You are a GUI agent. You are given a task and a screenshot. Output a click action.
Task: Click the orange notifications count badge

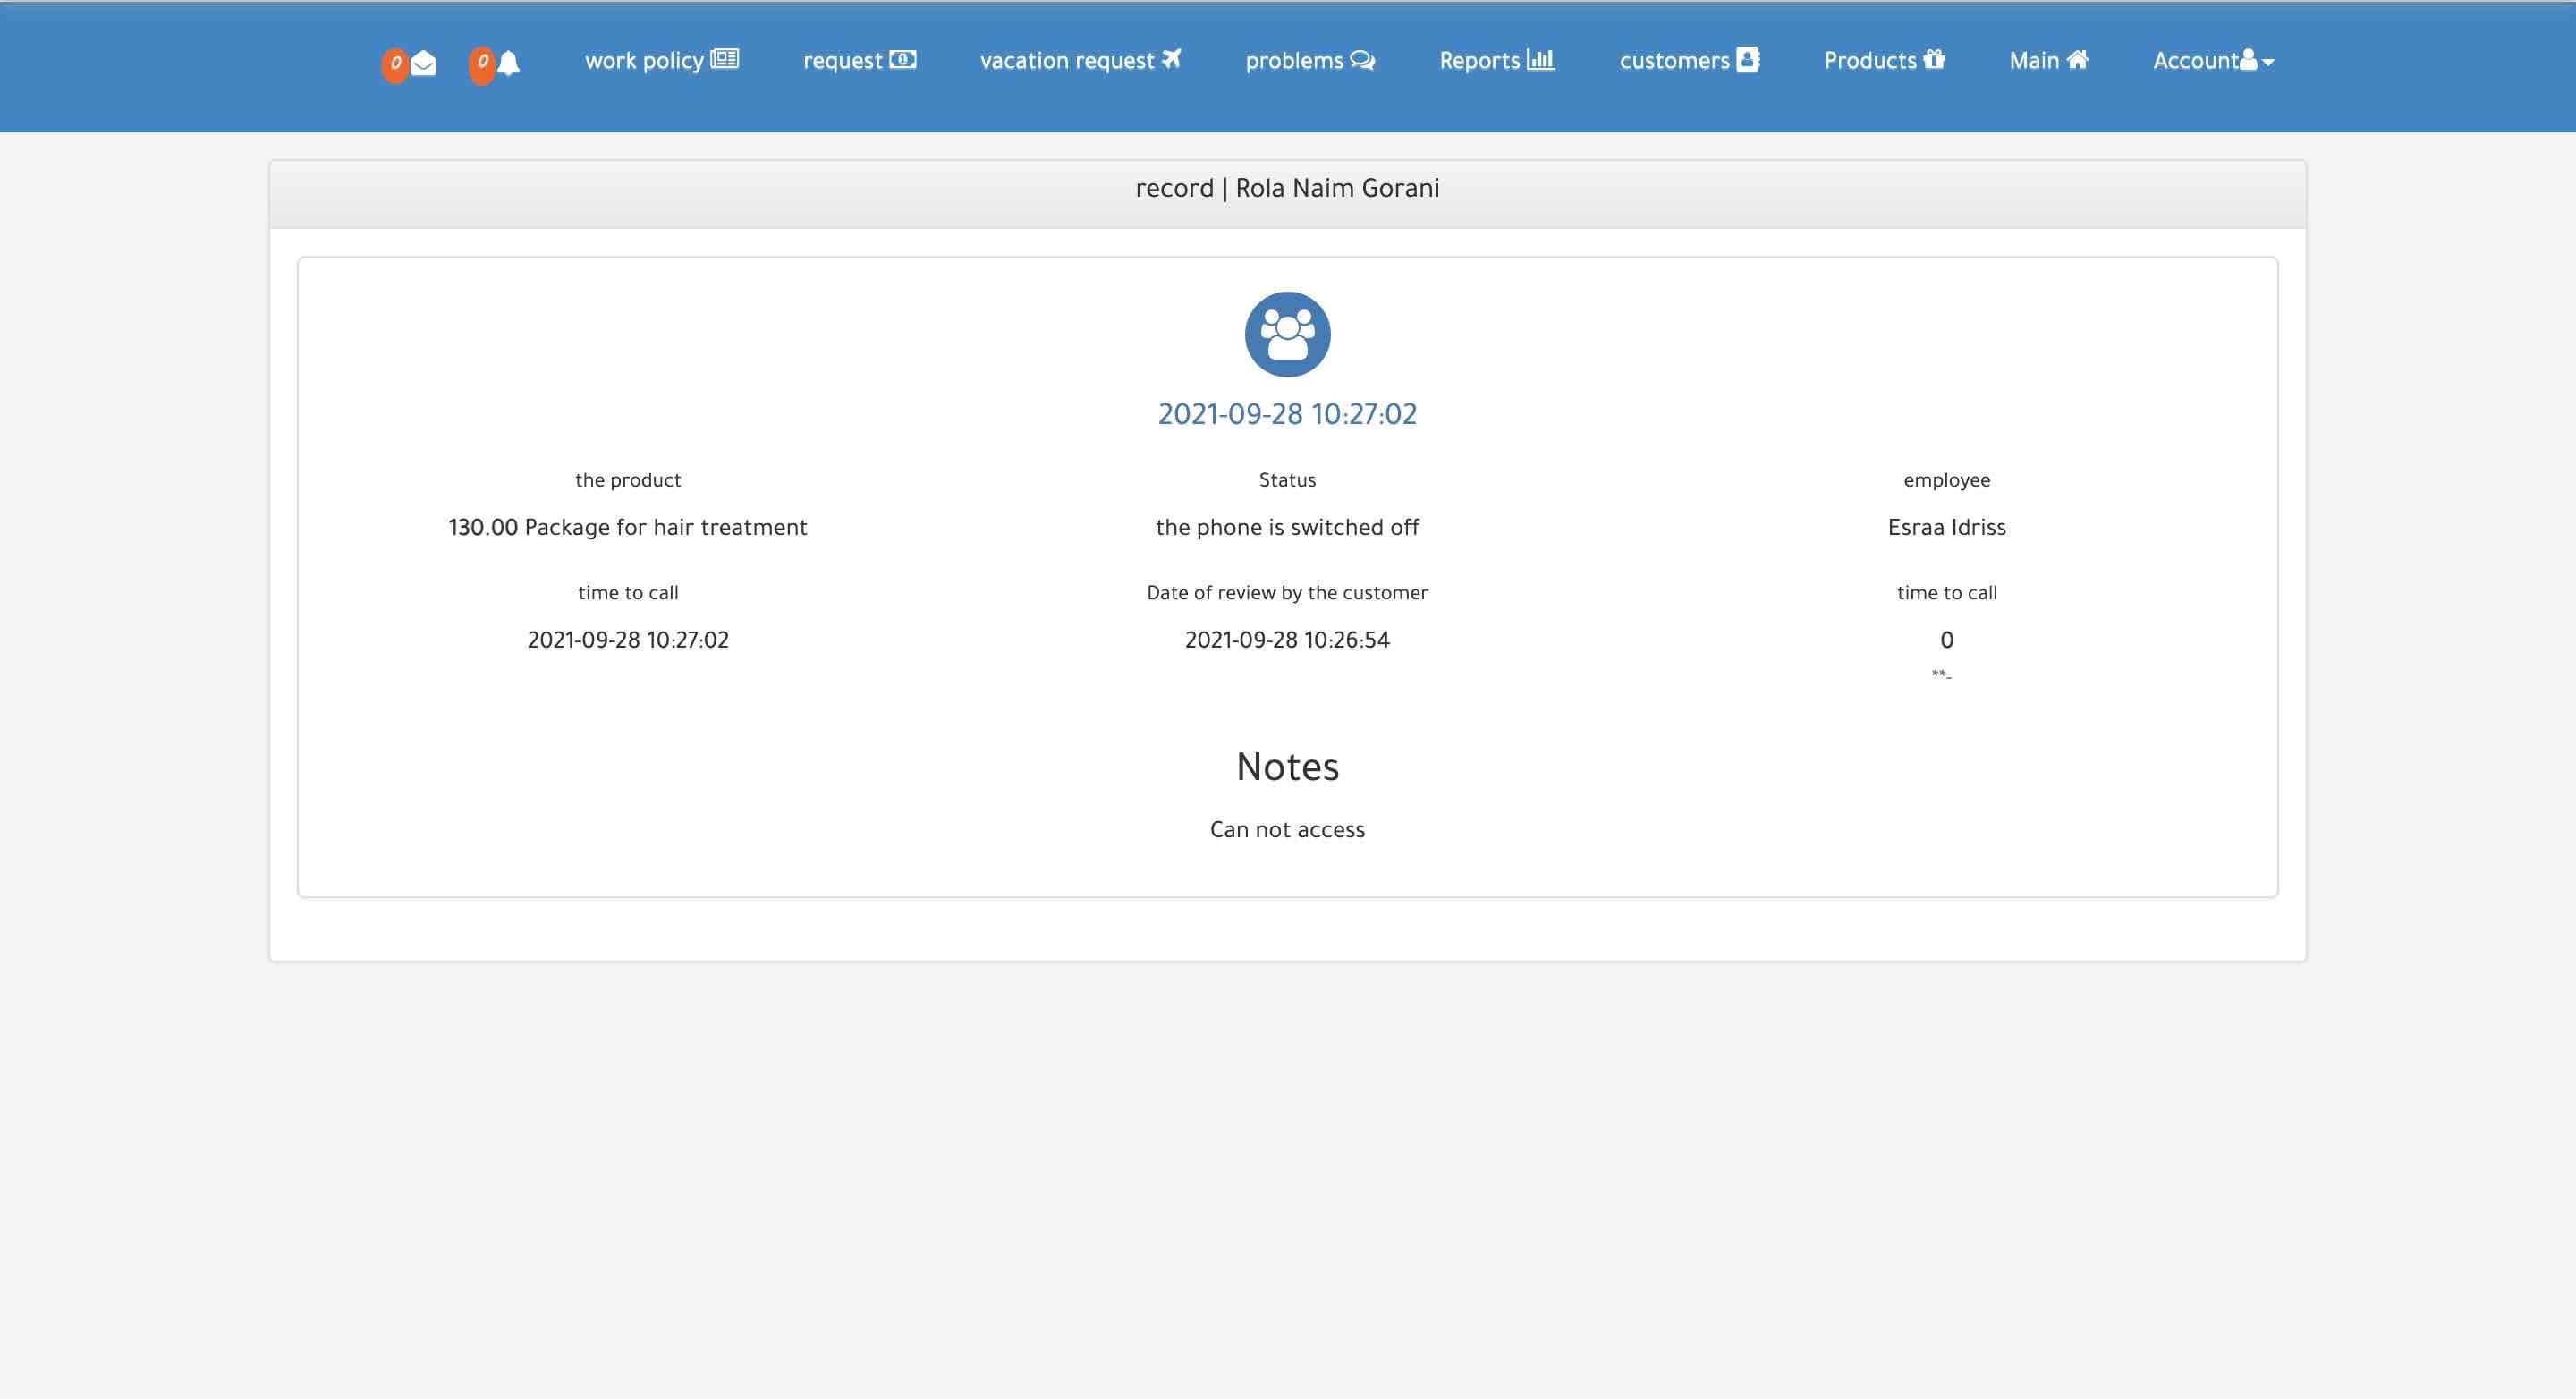coord(482,64)
